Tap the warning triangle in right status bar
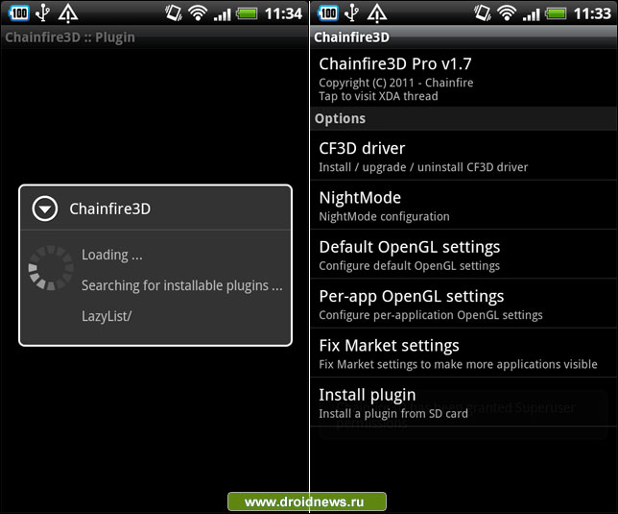Viewport: 618px width, 514px height. pyautogui.click(x=377, y=13)
